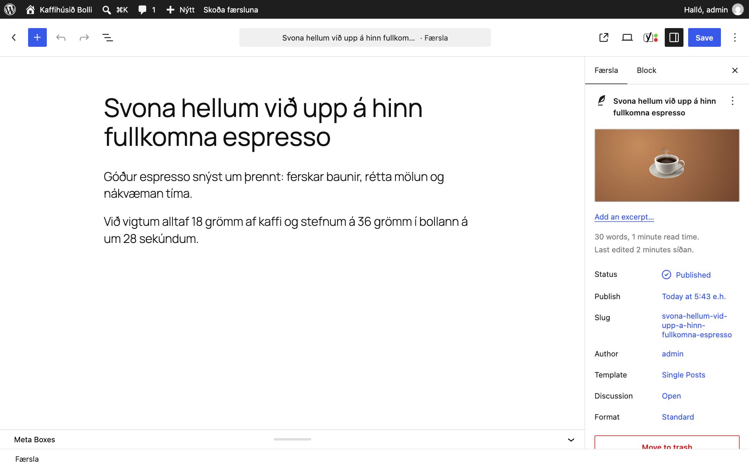View post in new tab icon
The image size is (749, 468).
(x=604, y=37)
